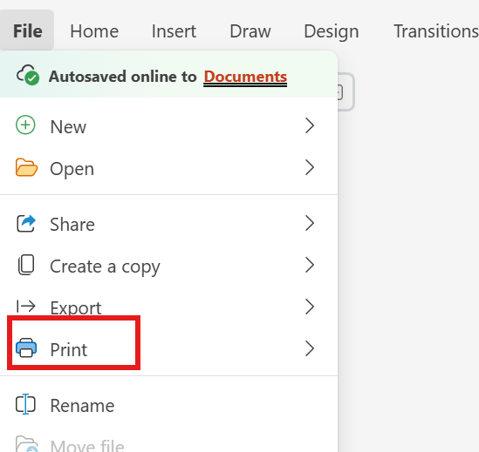479x452 pixels.
Task: Select the Rename menu entry
Action: tap(168, 405)
